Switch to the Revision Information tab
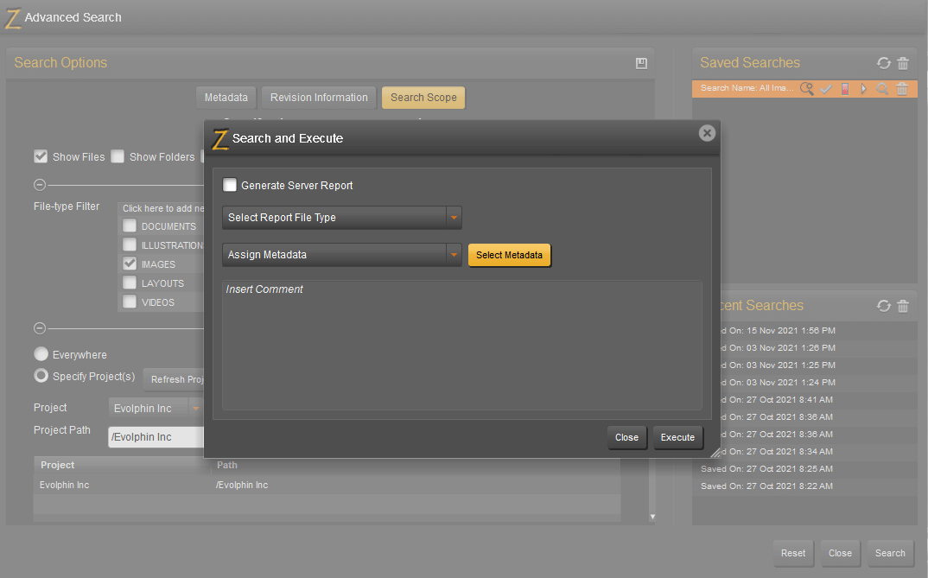 (x=318, y=97)
